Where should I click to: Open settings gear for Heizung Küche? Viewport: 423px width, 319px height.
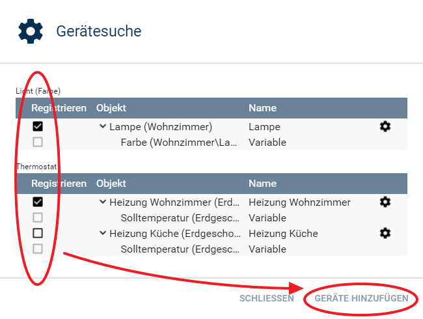pyautogui.click(x=385, y=232)
